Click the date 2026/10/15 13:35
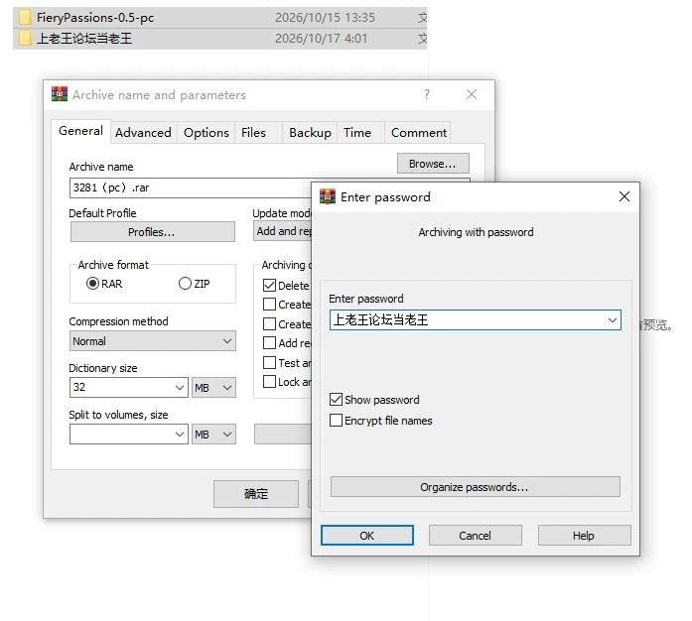Screen dimensions: 692x621 click(x=325, y=18)
